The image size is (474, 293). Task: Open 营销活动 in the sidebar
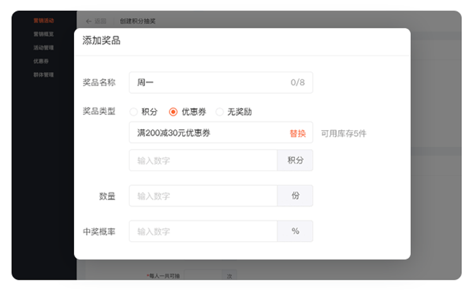[x=44, y=21]
